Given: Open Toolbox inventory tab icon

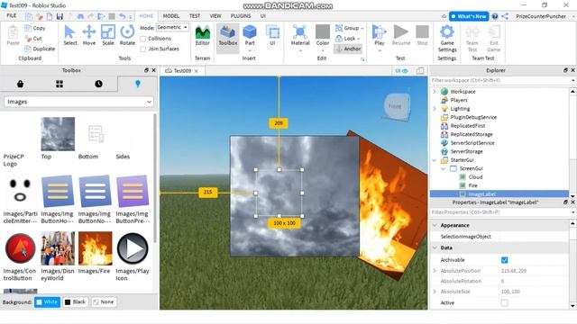Looking at the screenshot, I should (x=20, y=84).
